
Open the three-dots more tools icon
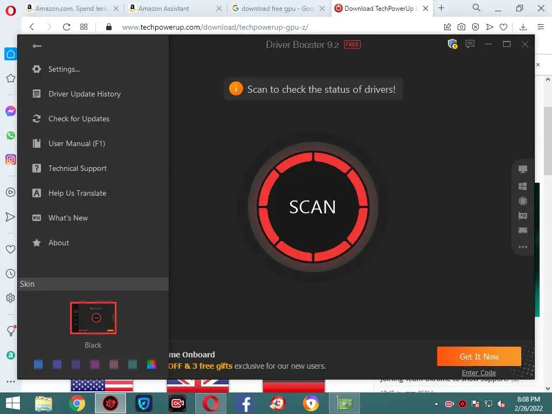(523, 247)
